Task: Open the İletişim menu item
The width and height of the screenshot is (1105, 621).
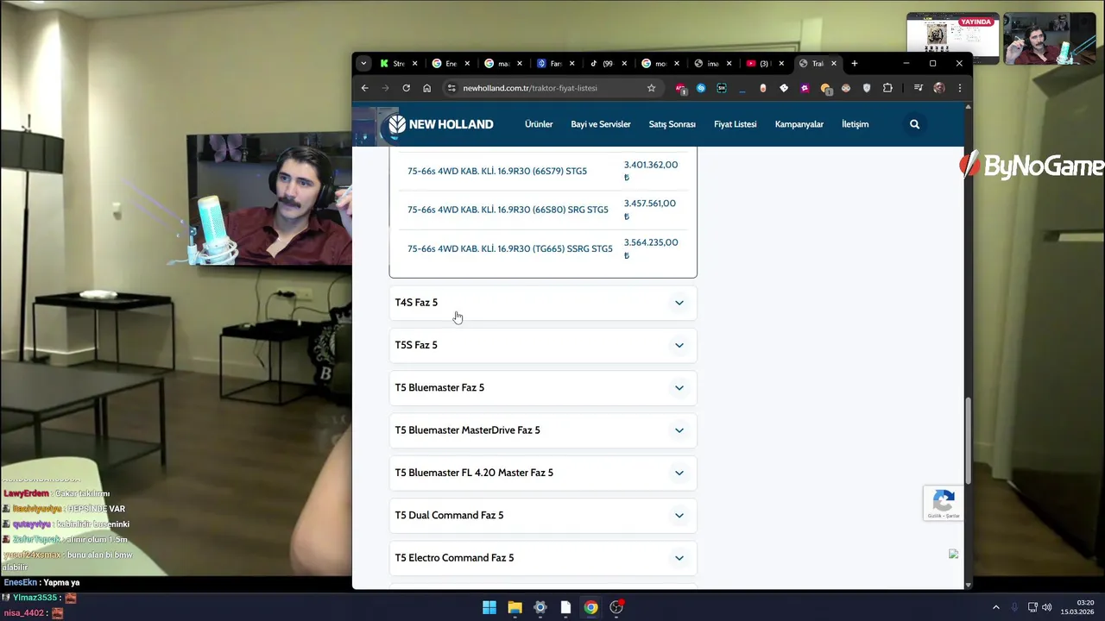Action: tap(856, 124)
